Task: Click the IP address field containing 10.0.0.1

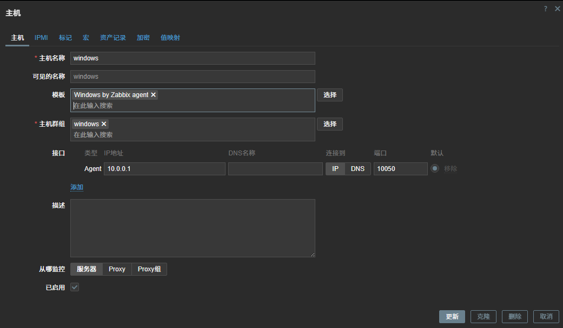Action: [x=164, y=169]
